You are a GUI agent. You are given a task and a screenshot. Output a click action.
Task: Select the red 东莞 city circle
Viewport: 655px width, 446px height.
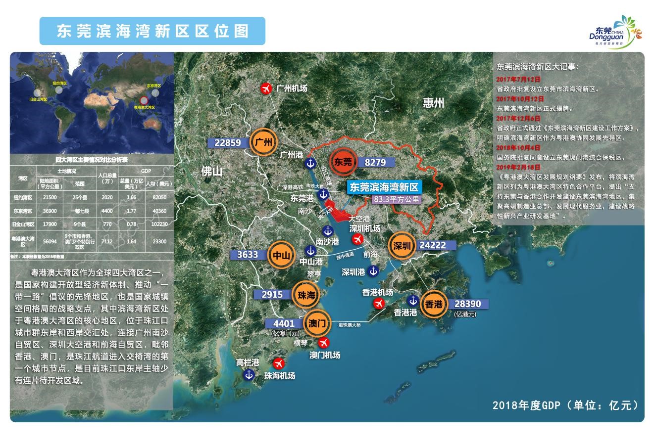pyautogui.click(x=344, y=162)
